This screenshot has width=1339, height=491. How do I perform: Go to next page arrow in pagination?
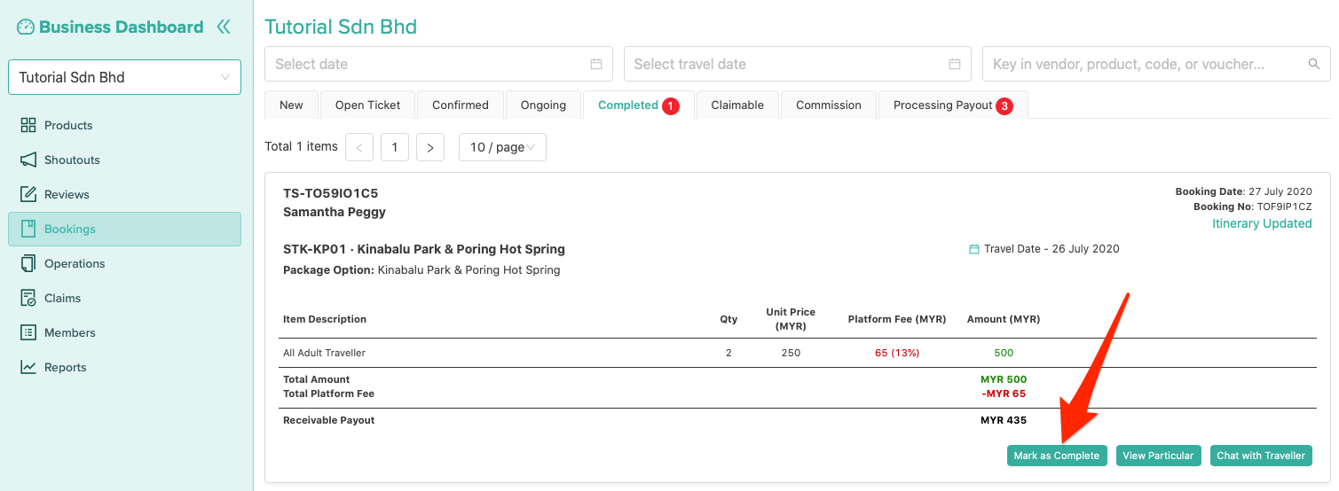[429, 147]
